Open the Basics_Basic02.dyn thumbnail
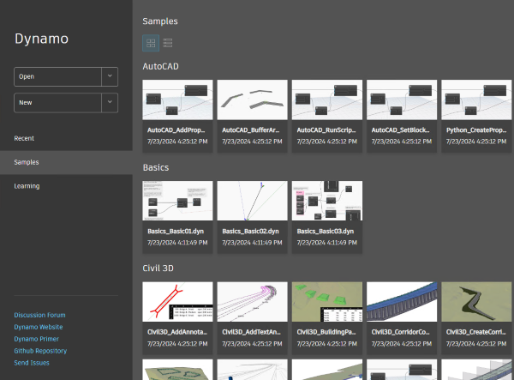The width and height of the screenshot is (514, 380). 253,201
